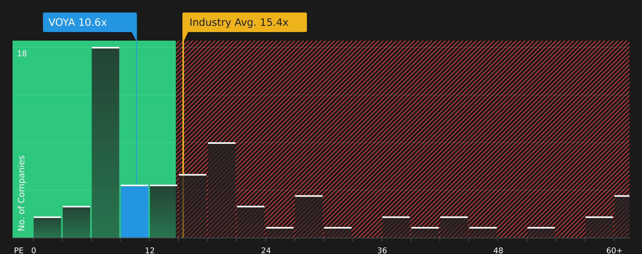The image size is (642, 254).
Task: Click the '12' x-axis tick label
Action: click(x=150, y=250)
